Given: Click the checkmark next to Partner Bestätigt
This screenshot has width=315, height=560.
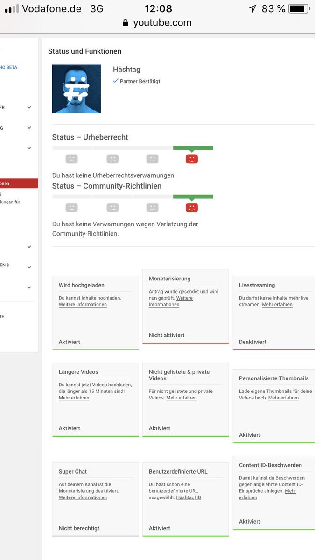Looking at the screenshot, I should pyautogui.click(x=116, y=81).
